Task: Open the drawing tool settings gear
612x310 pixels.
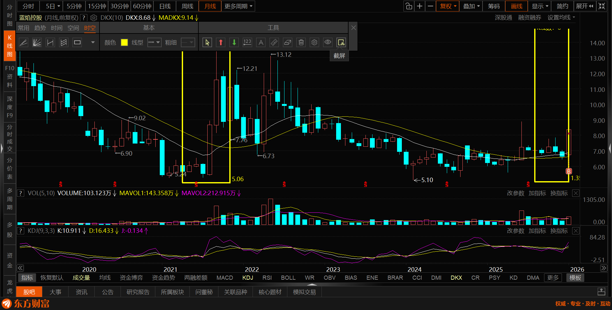Action: tap(314, 42)
